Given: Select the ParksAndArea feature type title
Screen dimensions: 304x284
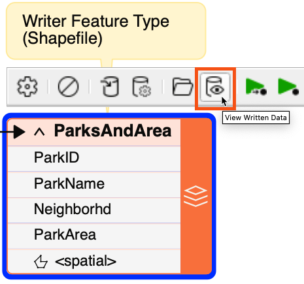Looking at the screenshot, I should coord(112,131).
